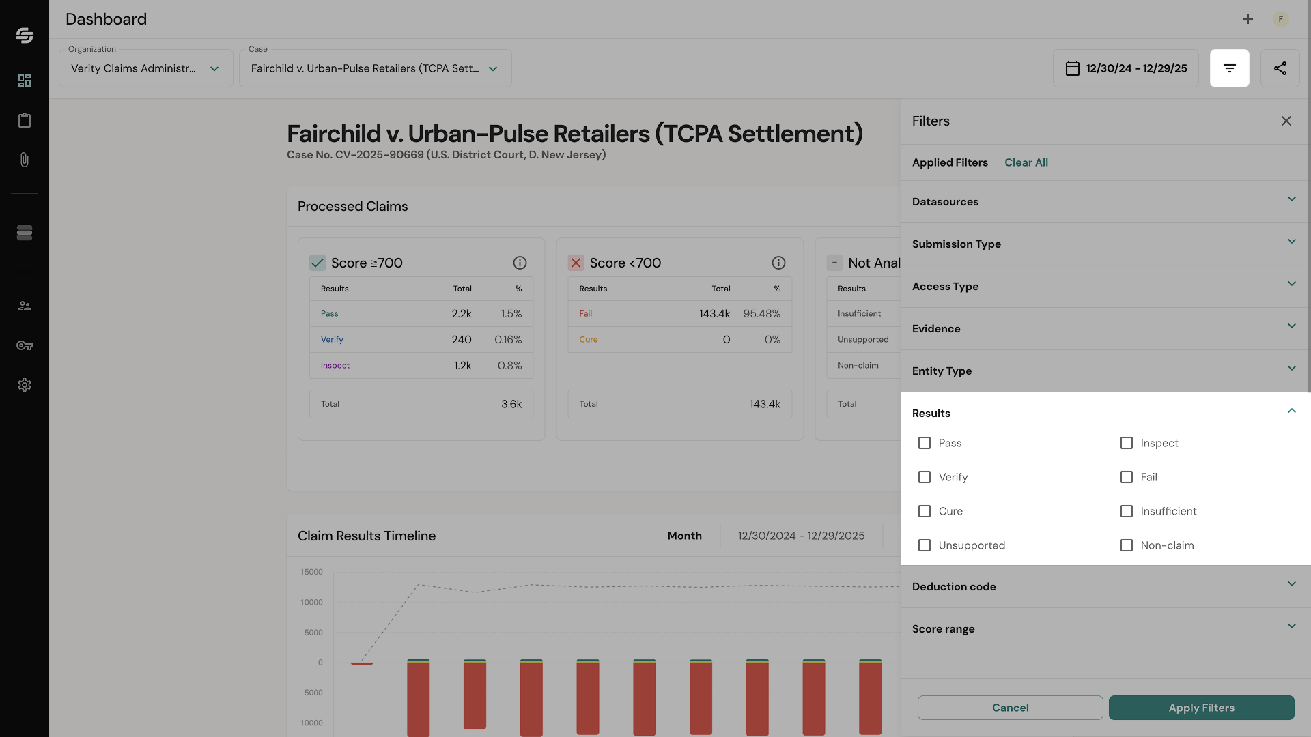Check the Verify results checkbox

coord(925,477)
